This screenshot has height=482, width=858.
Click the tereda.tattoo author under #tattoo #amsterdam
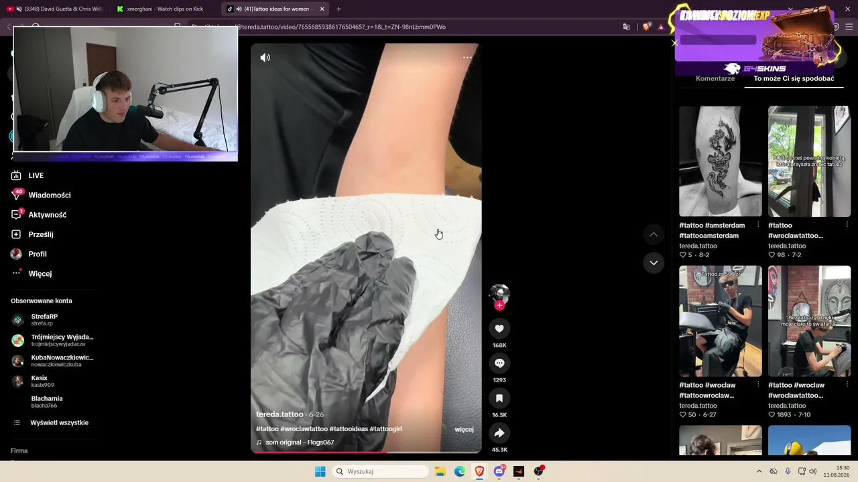(698, 246)
